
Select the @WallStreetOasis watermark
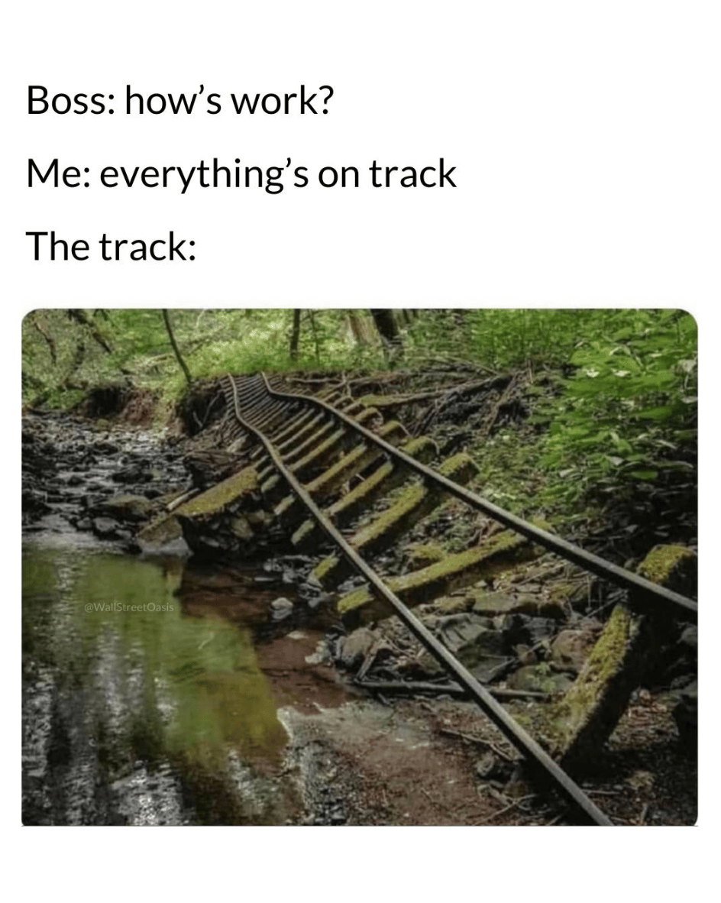click(x=128, y=607)
